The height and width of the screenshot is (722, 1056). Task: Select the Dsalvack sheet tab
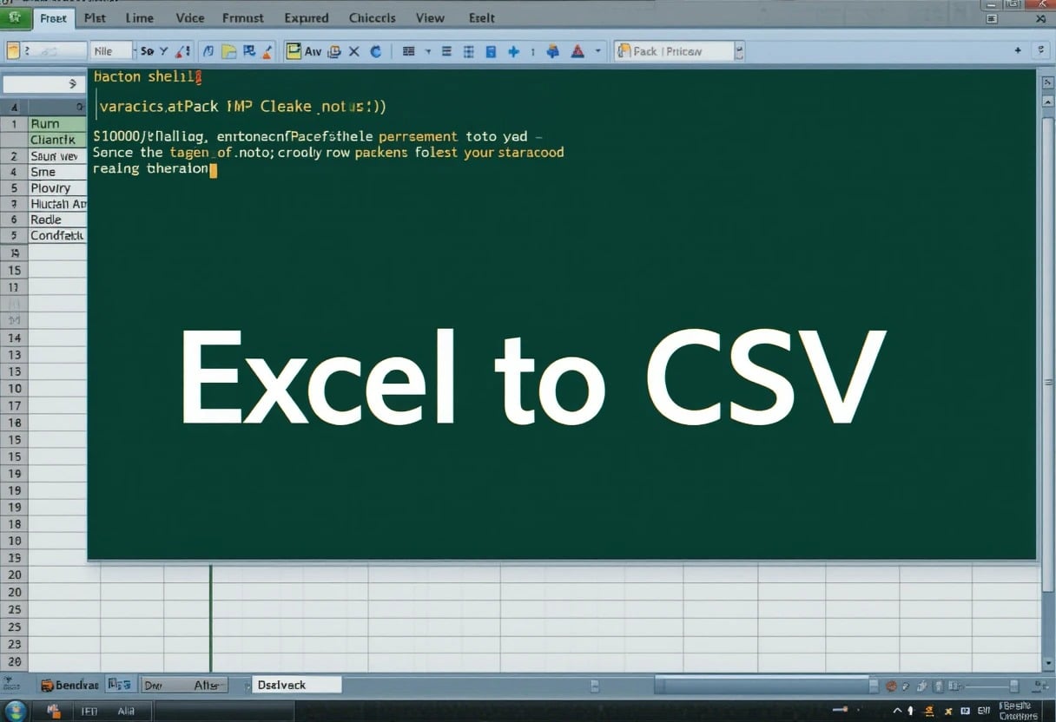click(x=295, y=685)
